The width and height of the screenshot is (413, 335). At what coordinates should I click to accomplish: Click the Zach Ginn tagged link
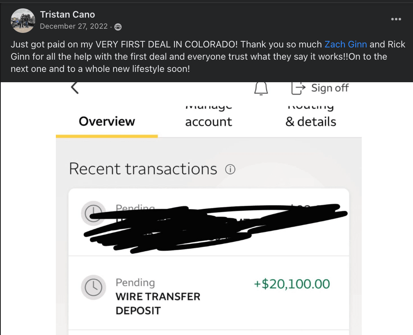click(x=346, y=44)
